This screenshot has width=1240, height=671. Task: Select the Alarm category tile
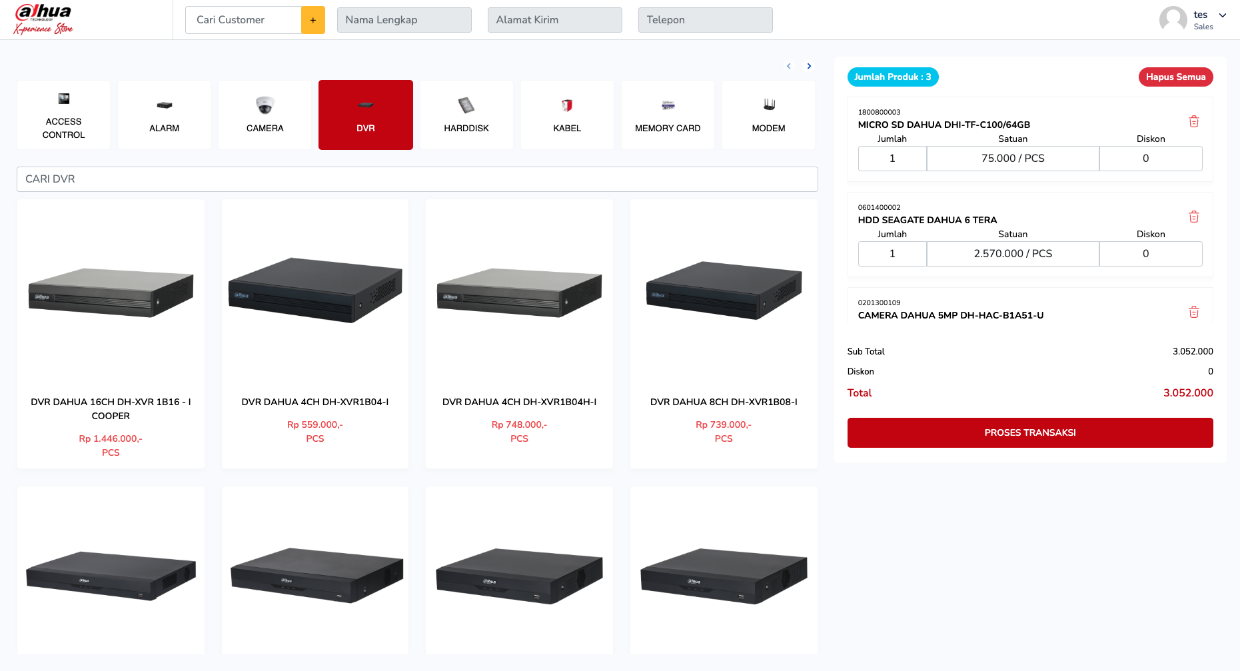(x=165, y=115)
